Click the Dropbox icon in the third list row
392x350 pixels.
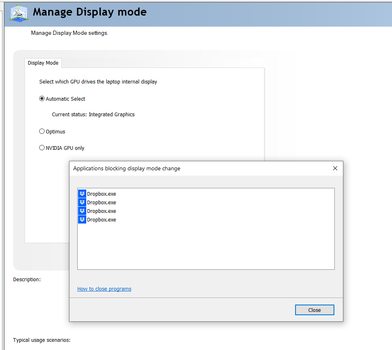click(x=82, y=211)
